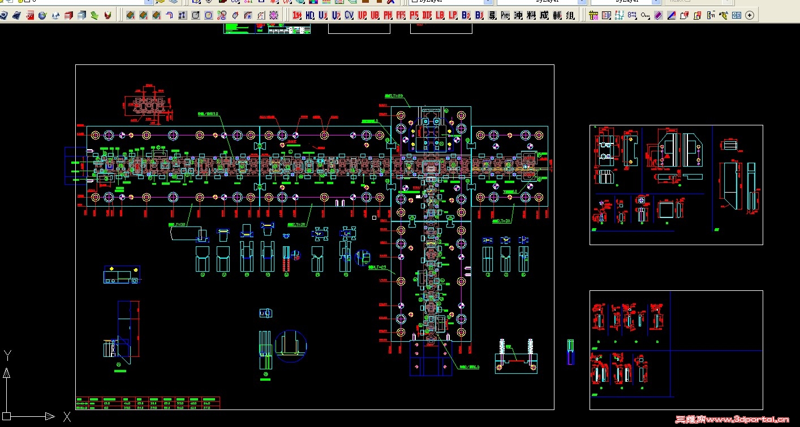Expand the linetype ByLayer dropdown

(x=582, y=2)
